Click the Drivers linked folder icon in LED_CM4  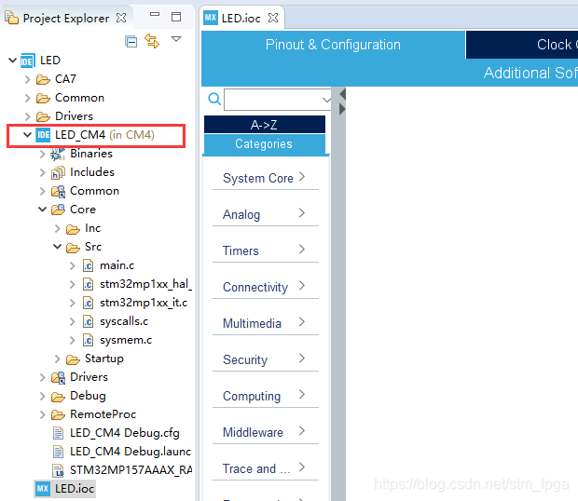pyautogui.click(x=58, y=377)
